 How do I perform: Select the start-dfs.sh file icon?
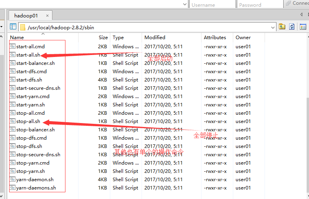point(12,80)
